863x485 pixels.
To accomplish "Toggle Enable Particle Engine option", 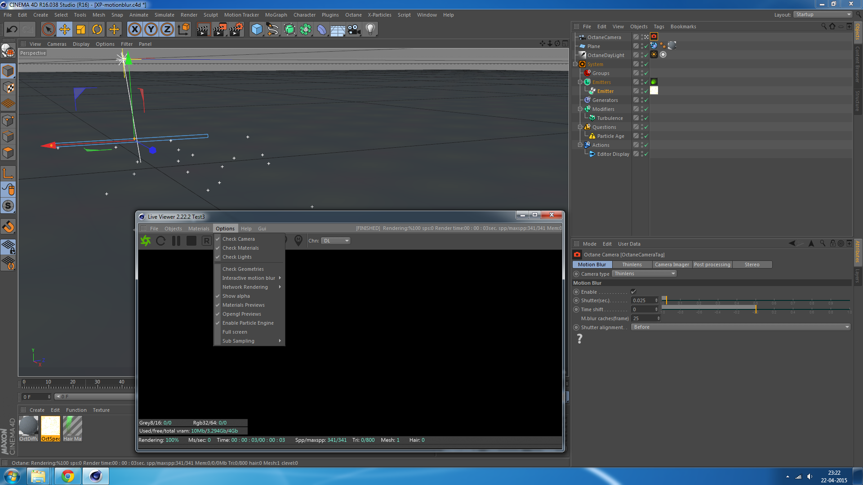I will [x=248, y=323].
